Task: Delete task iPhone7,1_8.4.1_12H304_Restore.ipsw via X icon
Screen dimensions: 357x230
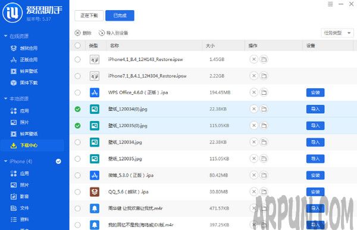Action: point(254,76)
